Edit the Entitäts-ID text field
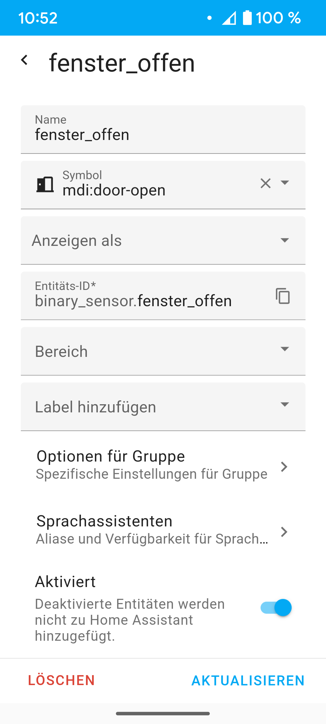The width and height of the screenshot is (326, 724). tap(145, 300)
